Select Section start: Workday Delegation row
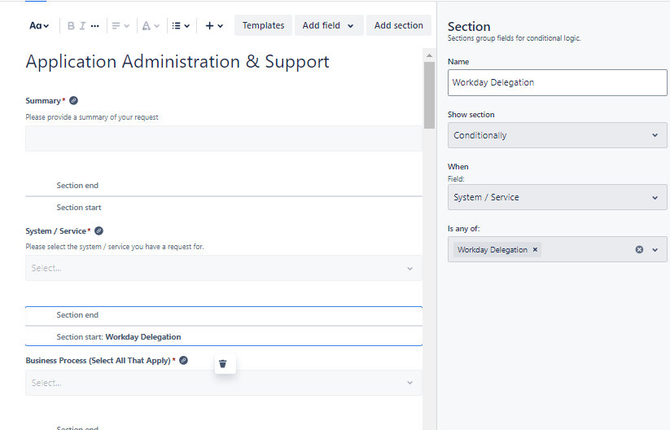The image size is (670, 430). coord(224,336)
